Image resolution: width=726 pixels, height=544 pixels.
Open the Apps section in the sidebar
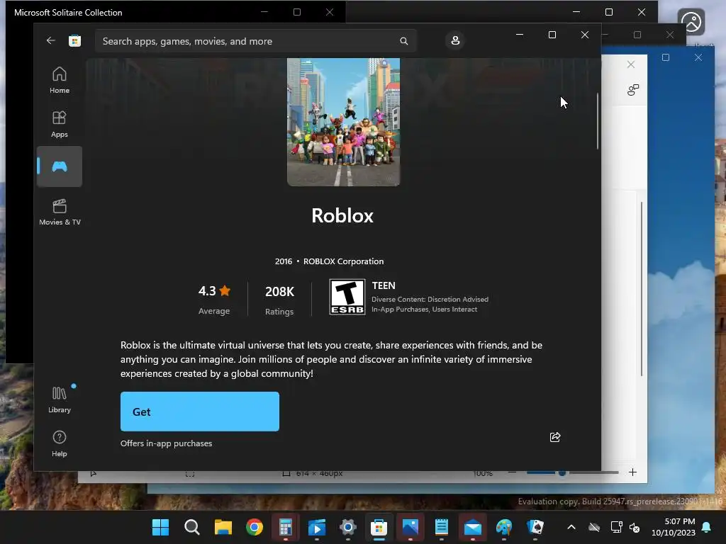tap(60, 124)
